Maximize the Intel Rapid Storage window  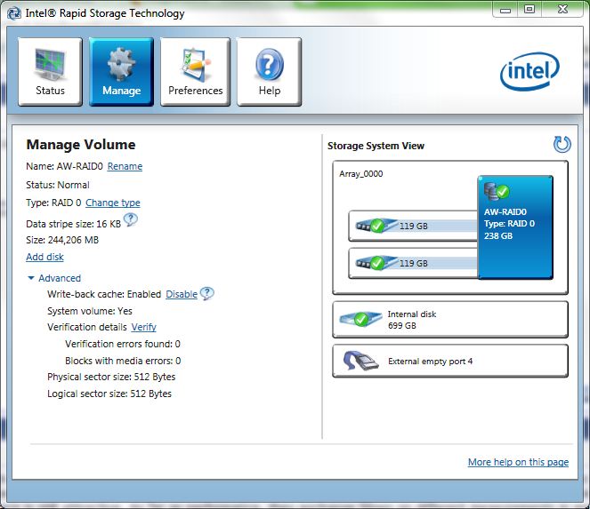pyautogui.click(x=529, y=10)
